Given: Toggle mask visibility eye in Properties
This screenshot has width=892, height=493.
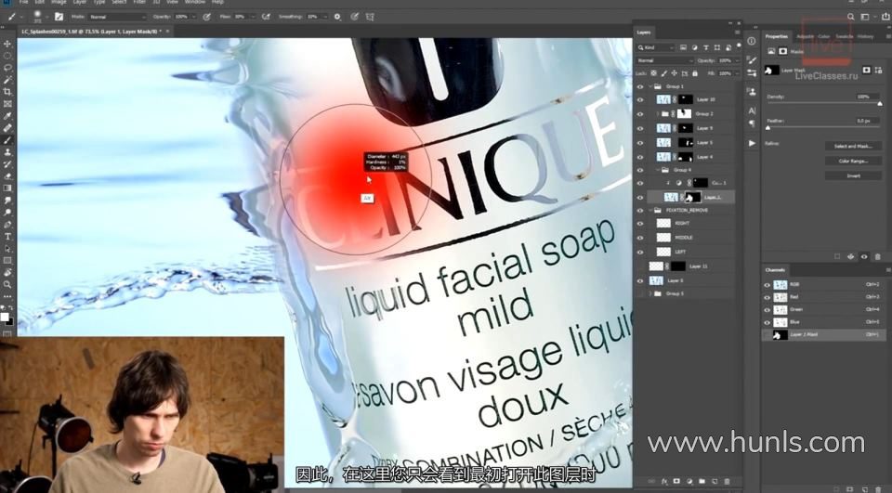Looking at the screenshot, I should [864, 257].
